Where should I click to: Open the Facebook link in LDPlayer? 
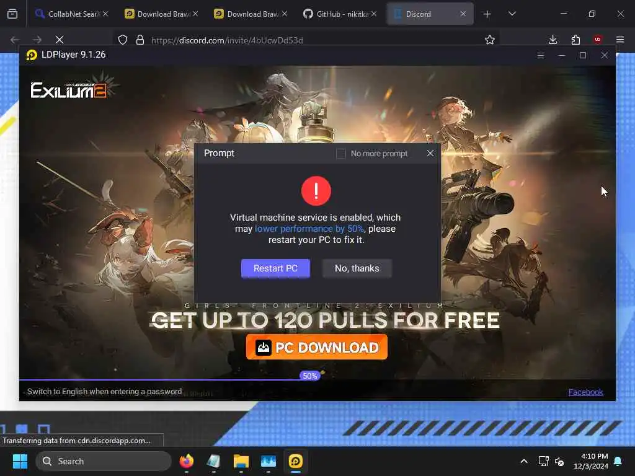pos(585,392)
